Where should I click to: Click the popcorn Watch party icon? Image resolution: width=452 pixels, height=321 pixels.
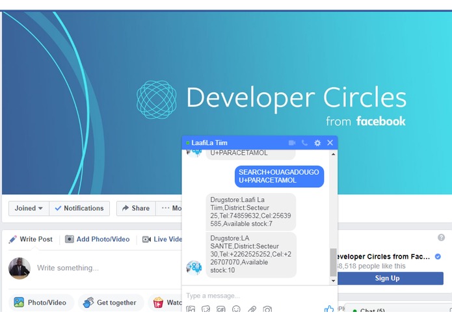pyautogui.click(x=158, y=303)
